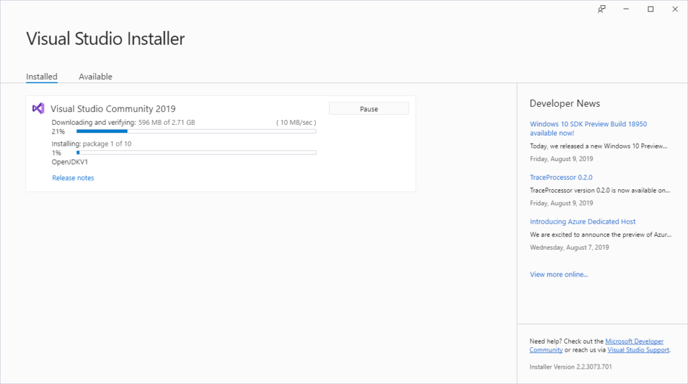Open the TraceProcessor 0.2.0 news link
This screenshot has height=384, width=688.
pyautogui.click(x=561, y=177)
